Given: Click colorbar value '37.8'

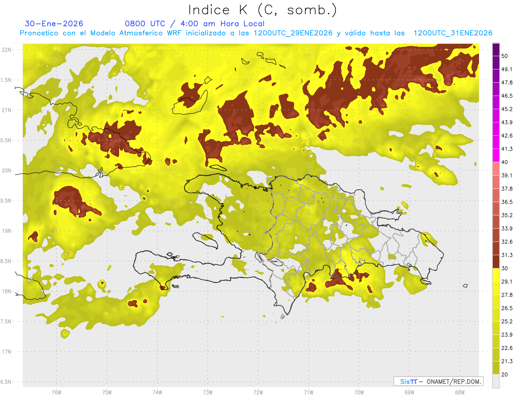Looking at the screenshot, I should pos(507,188).
